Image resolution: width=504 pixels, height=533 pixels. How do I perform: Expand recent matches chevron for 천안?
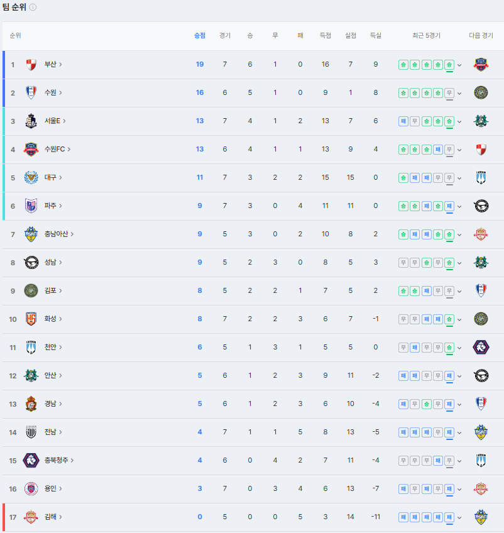459,348
